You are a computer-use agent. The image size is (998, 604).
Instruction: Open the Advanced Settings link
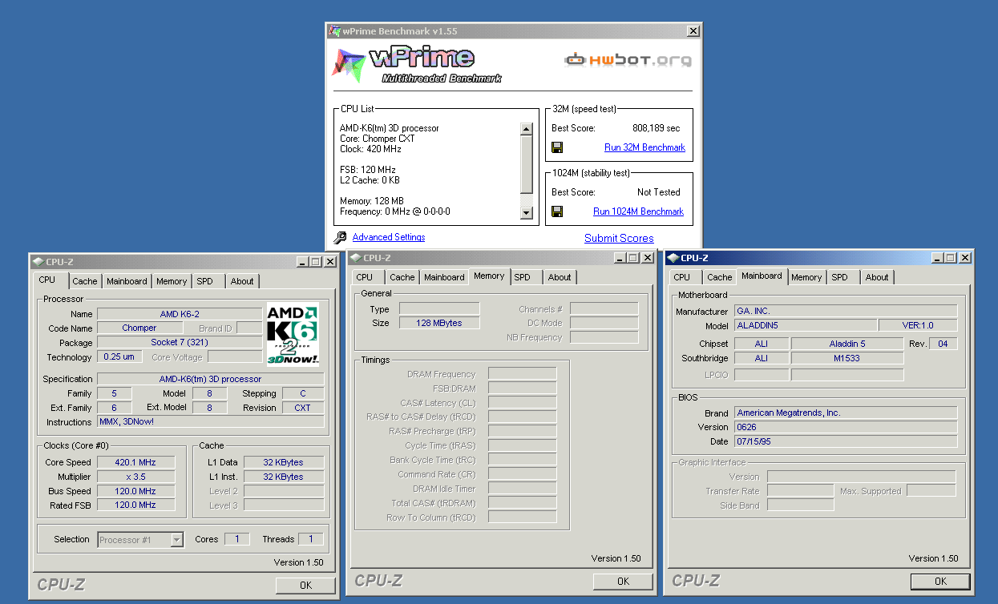point(389,237)
